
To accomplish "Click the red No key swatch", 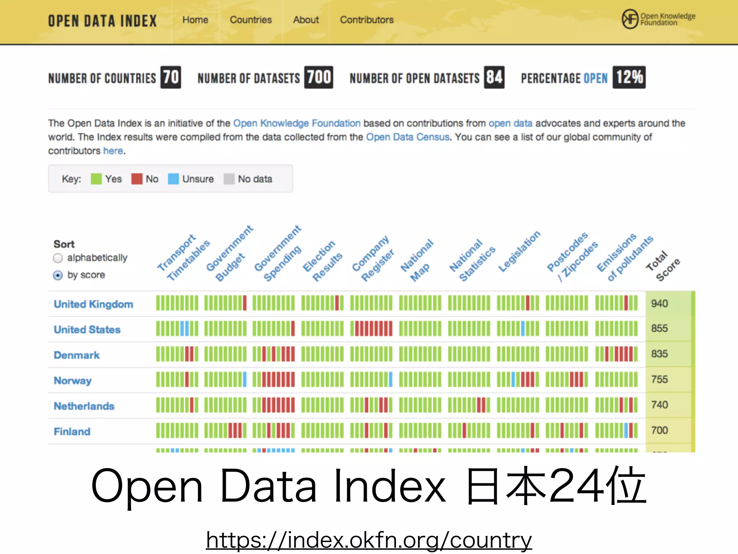I will pyautogui.click(x=137, y=179).
